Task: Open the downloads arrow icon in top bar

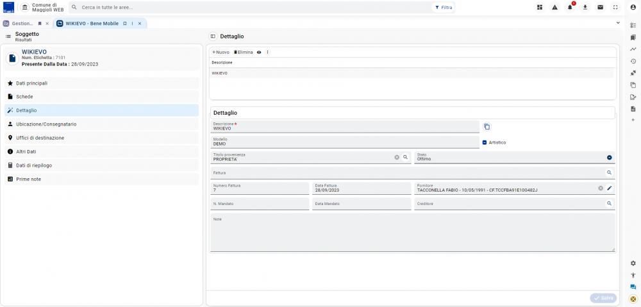Action: click(x=585, y=7)
